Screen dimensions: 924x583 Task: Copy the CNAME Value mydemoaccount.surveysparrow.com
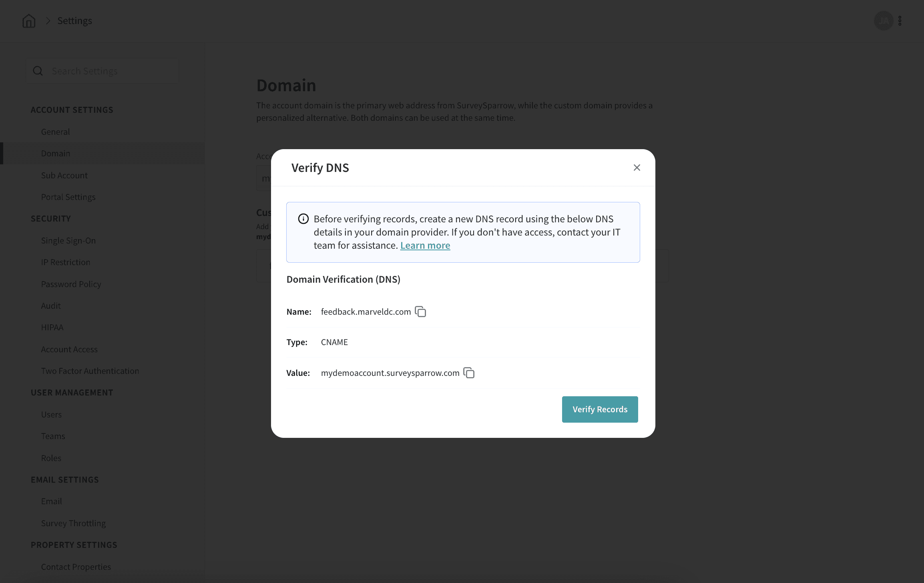[x=469, y=372]
